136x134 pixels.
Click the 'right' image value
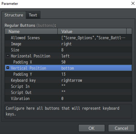click(x=66, y=44)
